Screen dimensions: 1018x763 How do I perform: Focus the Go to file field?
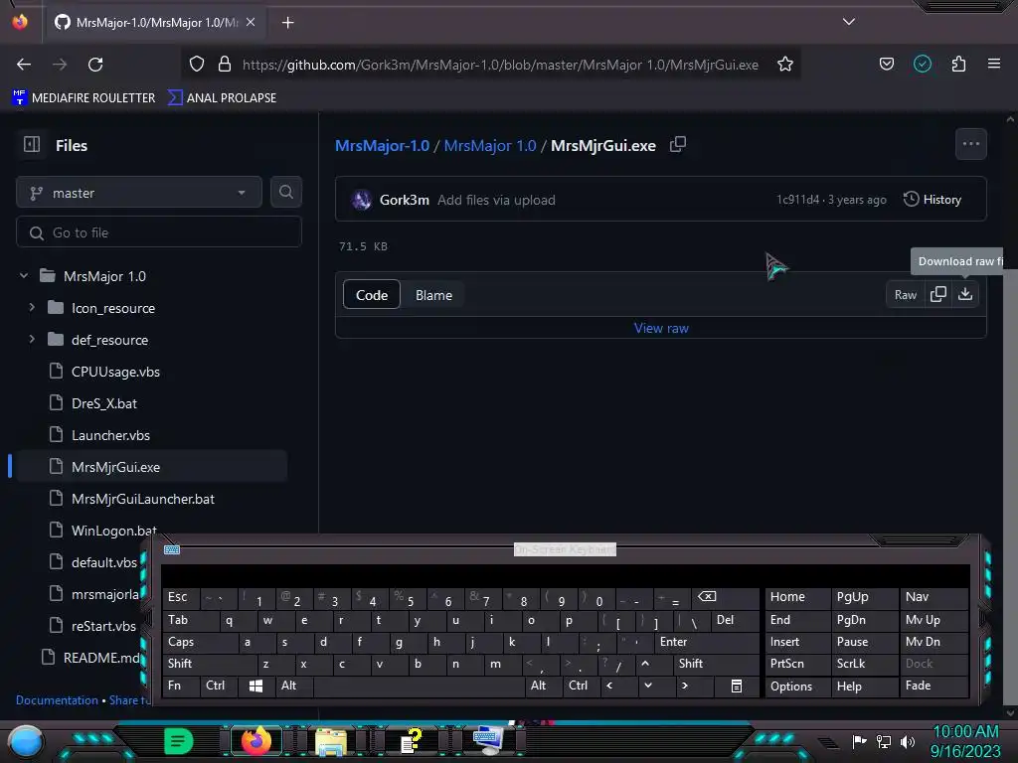159,232
